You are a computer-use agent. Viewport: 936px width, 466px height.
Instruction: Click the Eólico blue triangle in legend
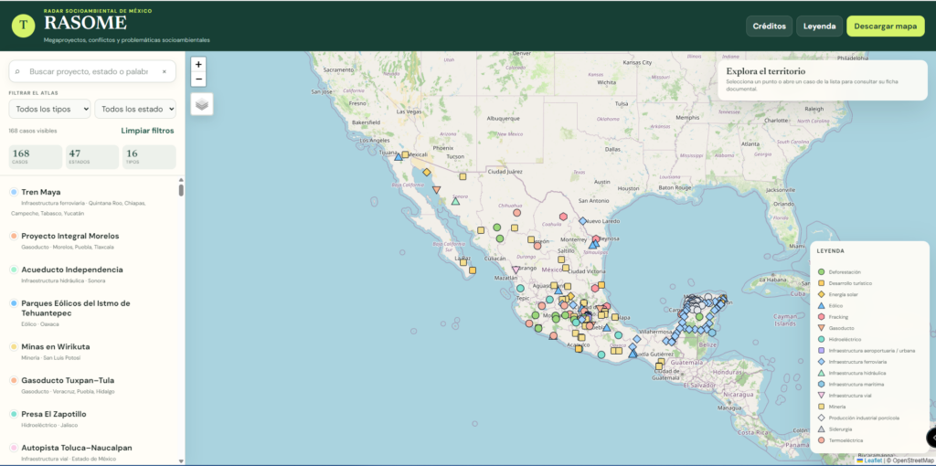pos(822,305)
